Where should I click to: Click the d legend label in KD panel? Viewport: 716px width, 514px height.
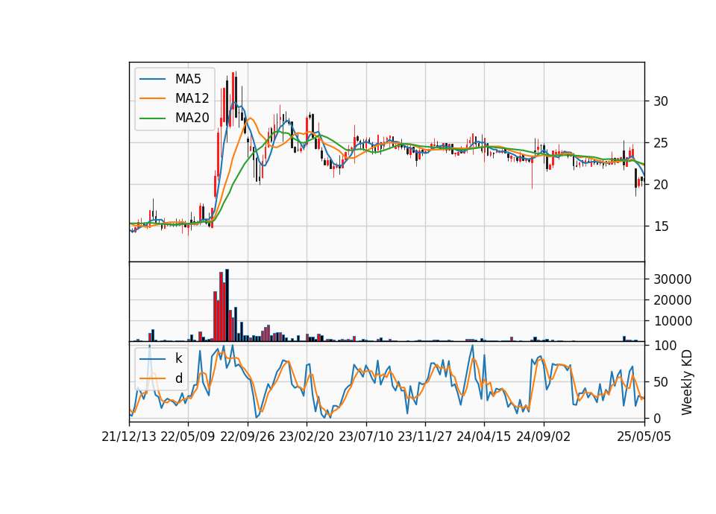(x=178, y=378)
